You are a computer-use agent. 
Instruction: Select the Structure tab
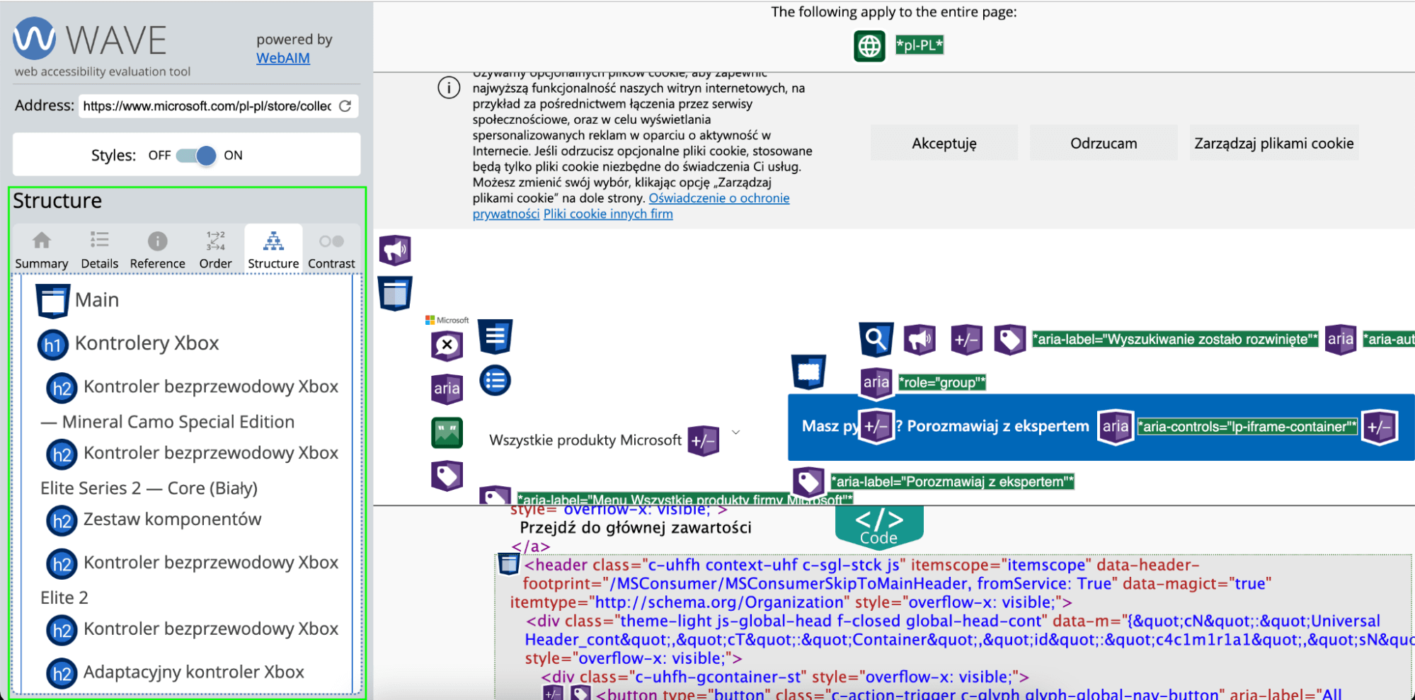point(273,250)
